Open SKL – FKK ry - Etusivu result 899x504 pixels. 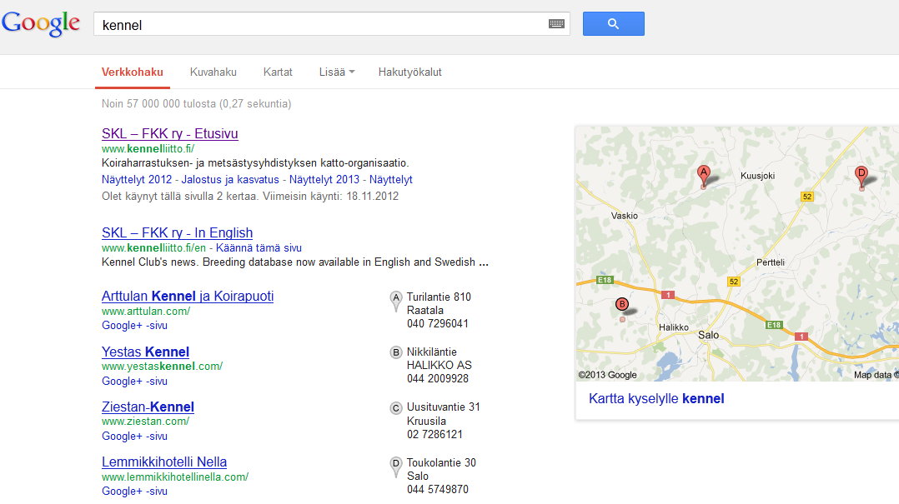point(170,133)
